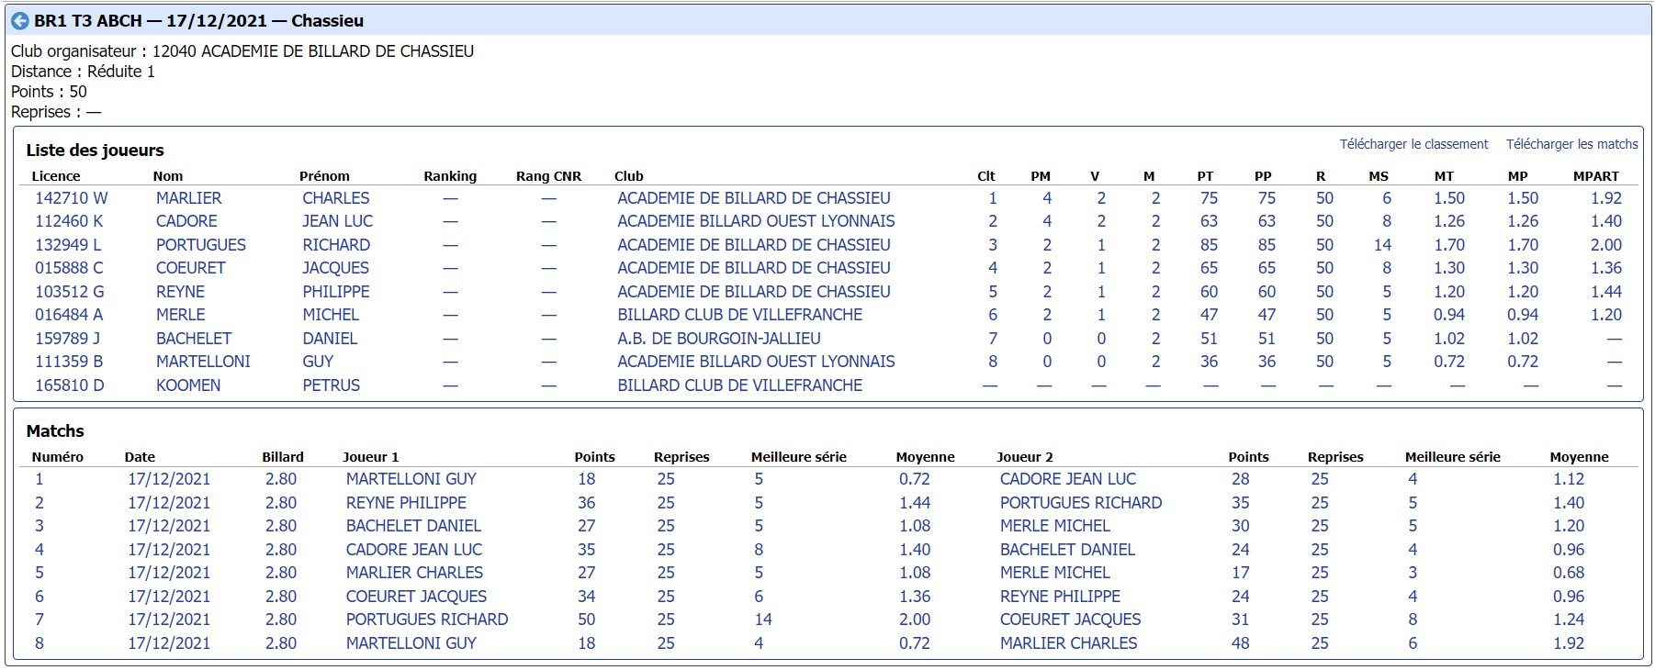1655x670 pixels.
Task: Open COEURET JACQUES as Joueur 2 in match 7
Action: point(1070,620)
